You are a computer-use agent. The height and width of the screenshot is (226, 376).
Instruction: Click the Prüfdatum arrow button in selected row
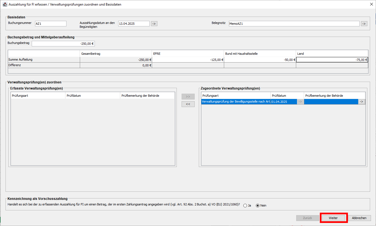300,102
